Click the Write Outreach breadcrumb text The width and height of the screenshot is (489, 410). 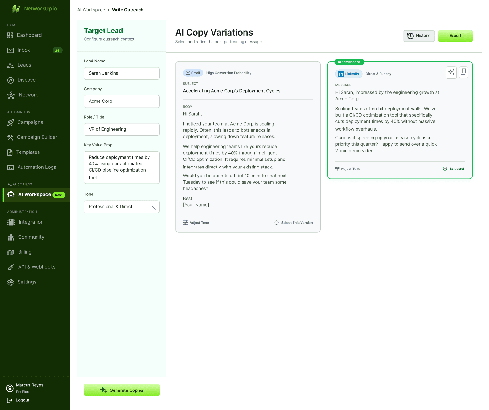coord(128,10)
